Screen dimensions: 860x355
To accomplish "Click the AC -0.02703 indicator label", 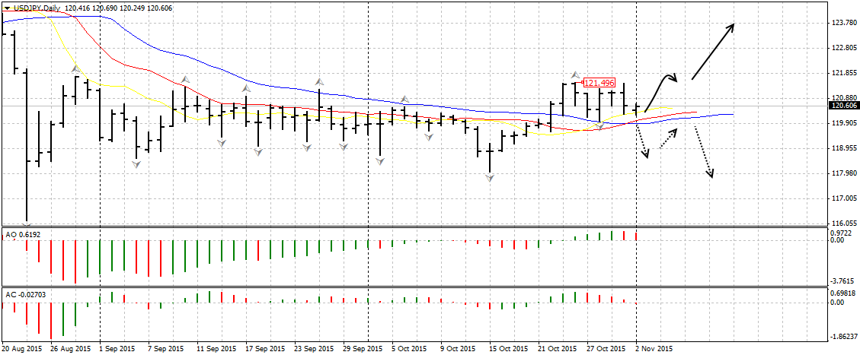I will (24, 293).
